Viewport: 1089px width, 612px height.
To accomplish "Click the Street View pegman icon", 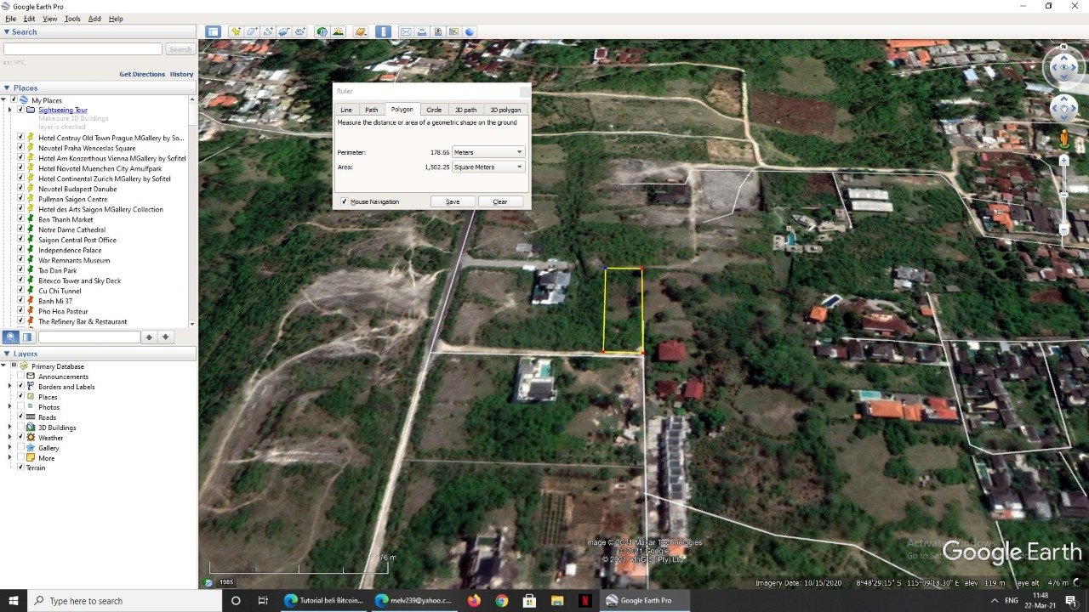I will click(x=1064, y=139).
